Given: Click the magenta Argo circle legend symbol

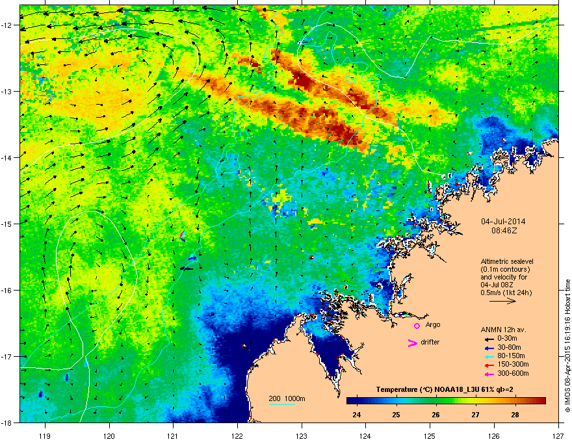Looking at the screenshot, I should 417,326.
